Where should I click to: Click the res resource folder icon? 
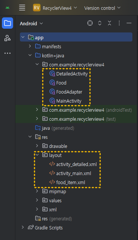(x=38, y=137)
